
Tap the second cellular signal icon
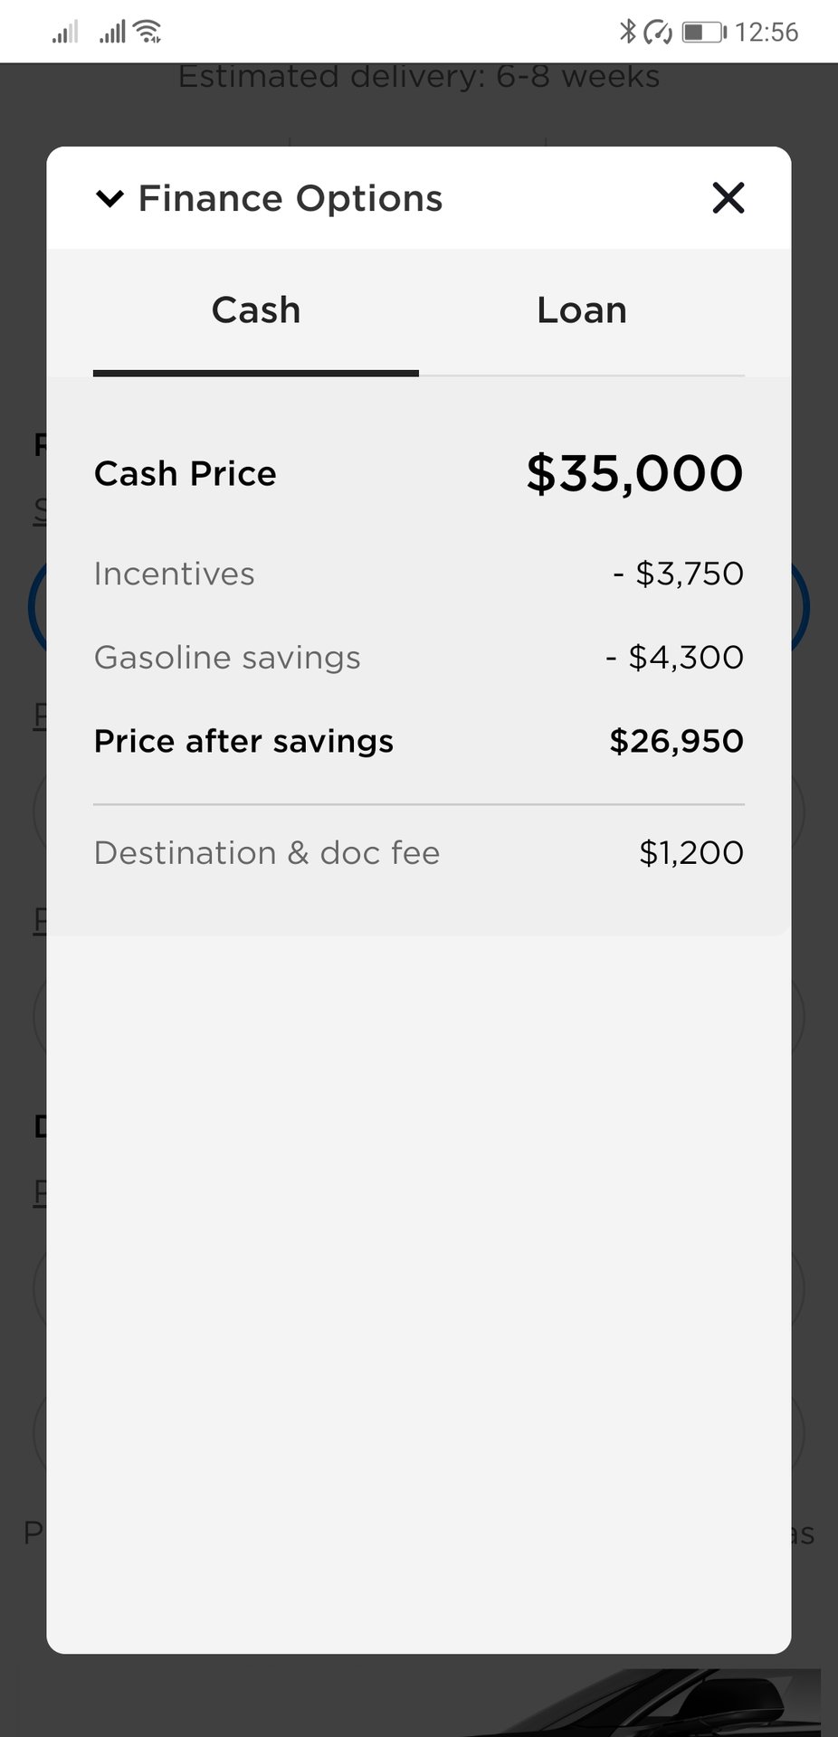(112, 33)
